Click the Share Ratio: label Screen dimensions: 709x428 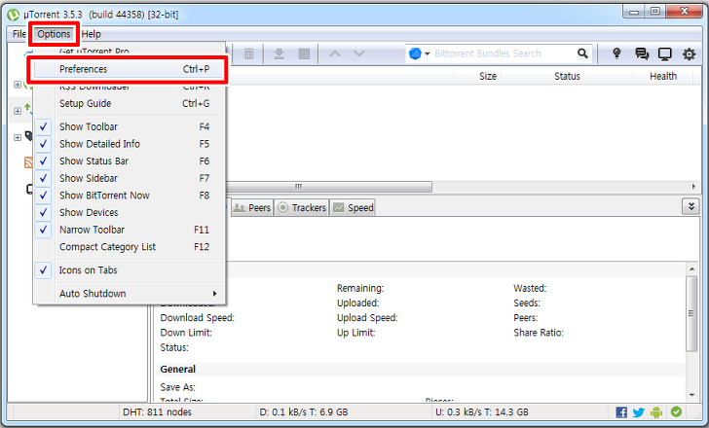tap(538, 333)
